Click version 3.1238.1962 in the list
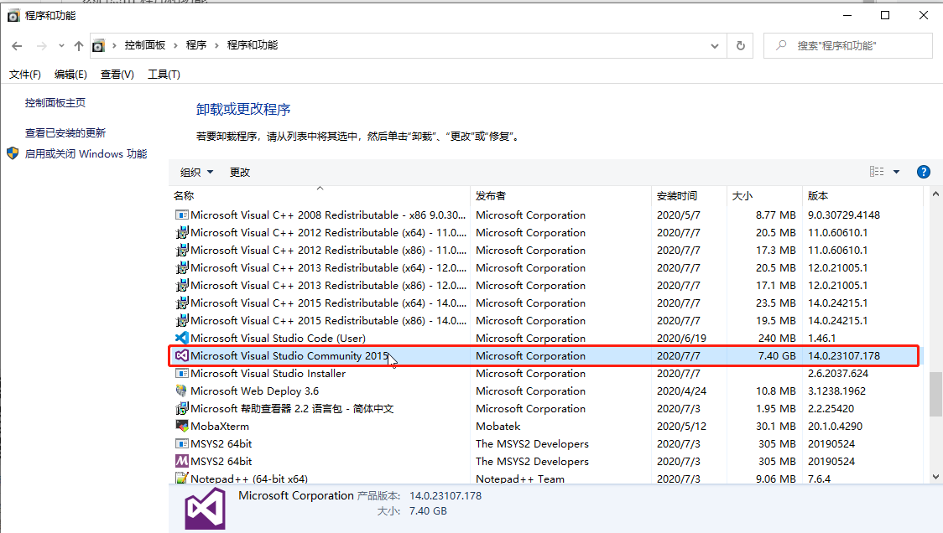 coord(836,391)
